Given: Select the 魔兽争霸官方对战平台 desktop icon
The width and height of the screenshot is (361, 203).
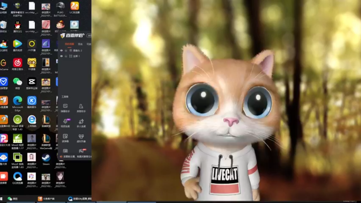Looking at the screenshot, I should [x=18, y=9].
